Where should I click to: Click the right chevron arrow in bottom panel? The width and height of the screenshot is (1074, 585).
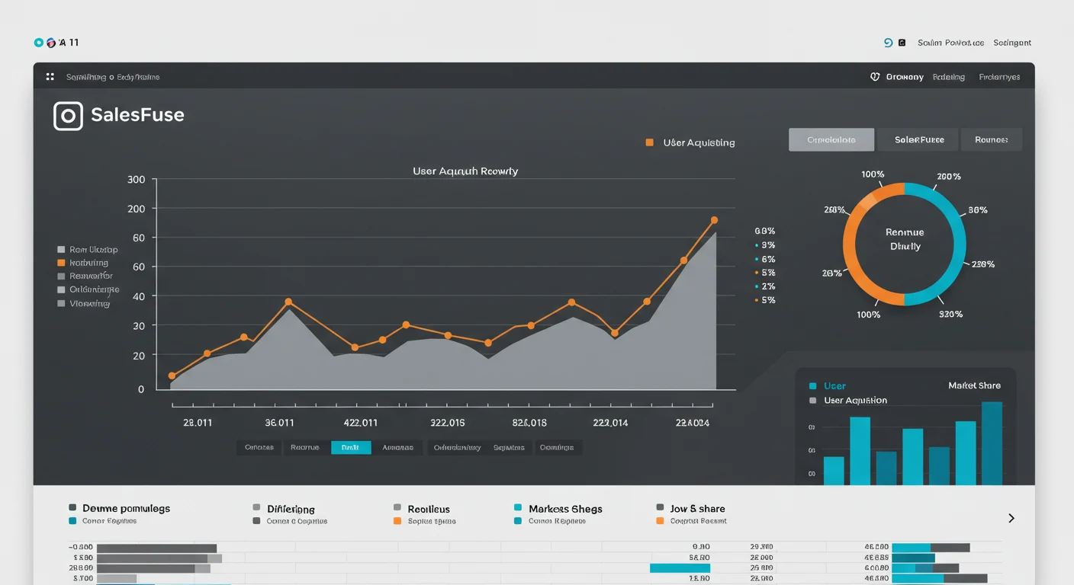tap(1011, 518)
